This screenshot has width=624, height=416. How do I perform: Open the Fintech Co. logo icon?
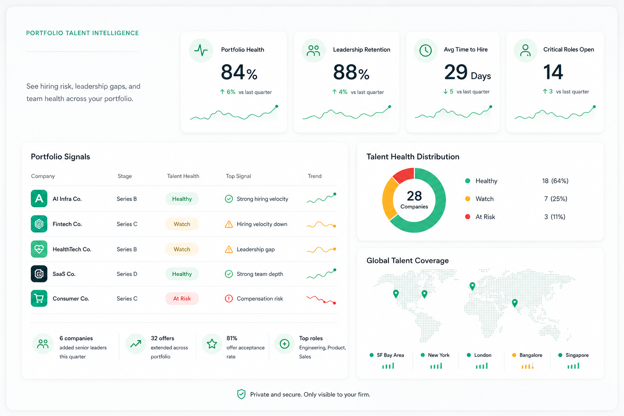pos(39,224)
